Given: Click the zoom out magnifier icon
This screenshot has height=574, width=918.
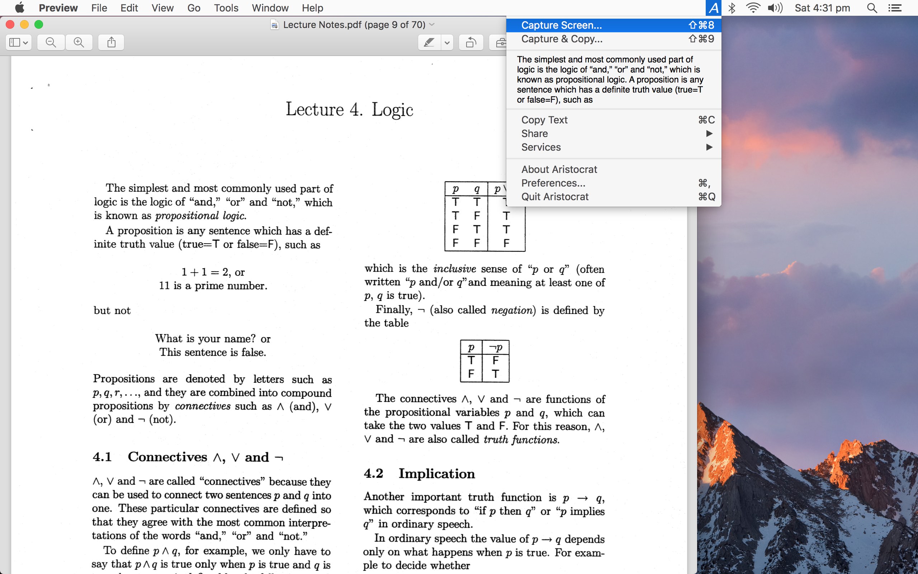Looking at the screenshot, I should pos(51,42).
